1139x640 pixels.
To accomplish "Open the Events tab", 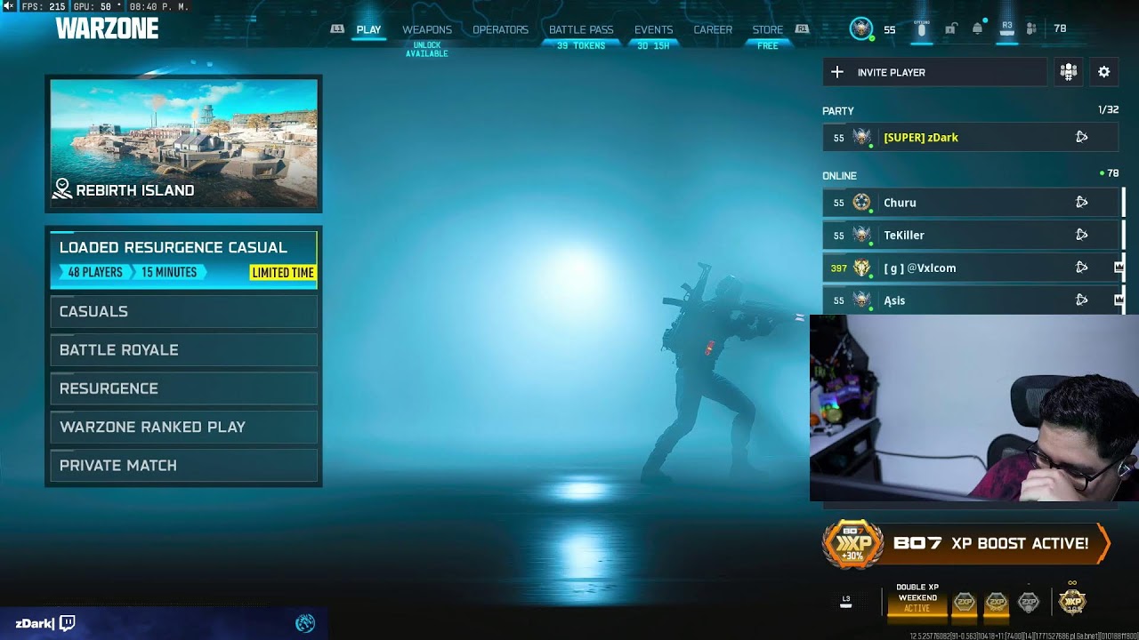I will tap(653, 29).
